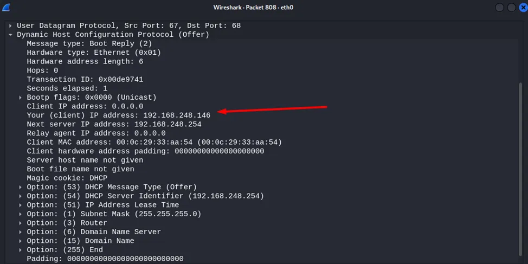
Task: Select Your (client) IP address row
Action: pyautogui.click(x=118, y=115)
